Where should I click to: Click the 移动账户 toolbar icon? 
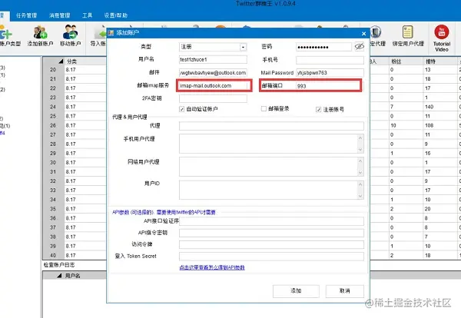pos(70,36)
